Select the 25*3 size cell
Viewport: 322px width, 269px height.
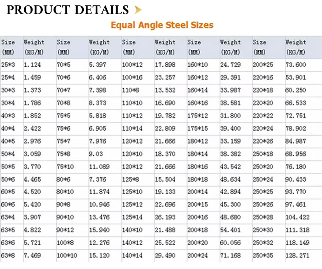point(8,65)
